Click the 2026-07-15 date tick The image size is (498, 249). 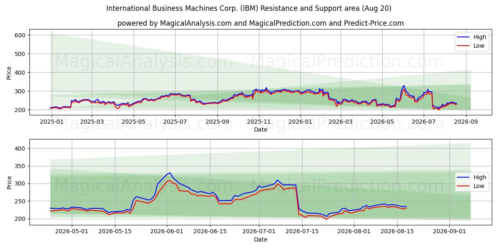point(303,231)
